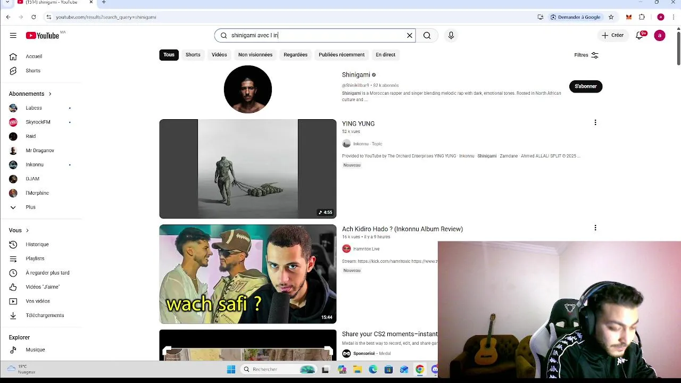Open the Filtres options

click(586, 55)
